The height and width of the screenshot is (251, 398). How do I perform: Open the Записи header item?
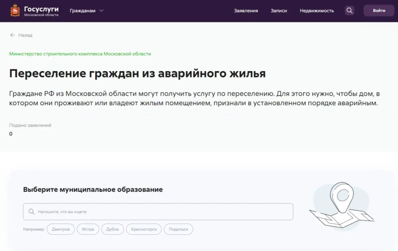[x=279, y=11]
